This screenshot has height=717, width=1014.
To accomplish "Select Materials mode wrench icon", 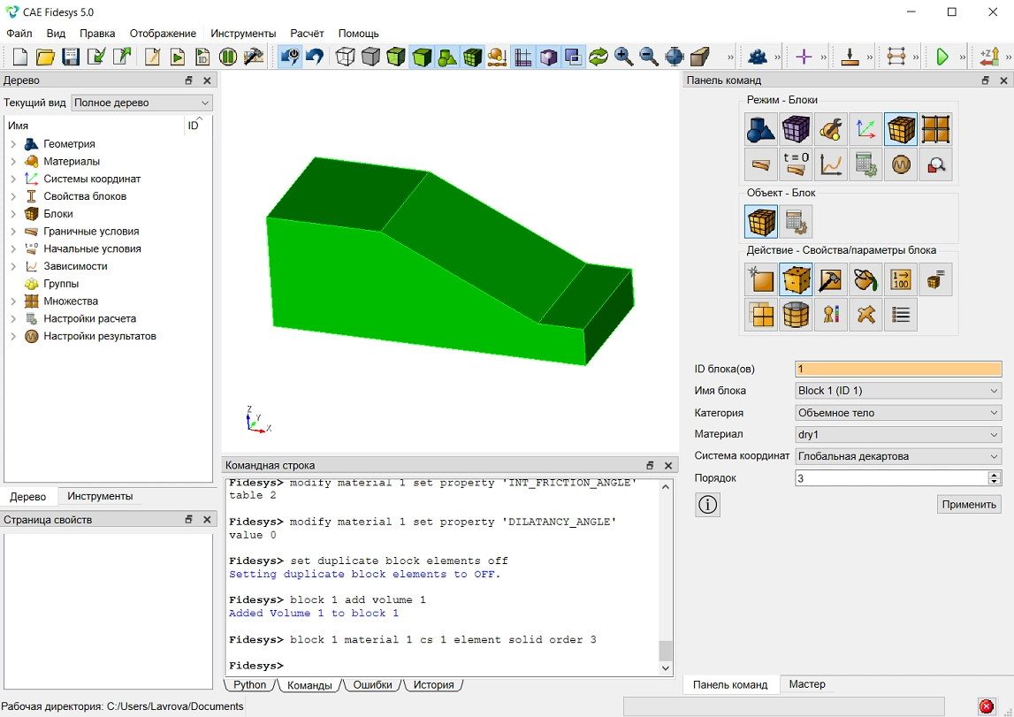I will pos(831,129).
